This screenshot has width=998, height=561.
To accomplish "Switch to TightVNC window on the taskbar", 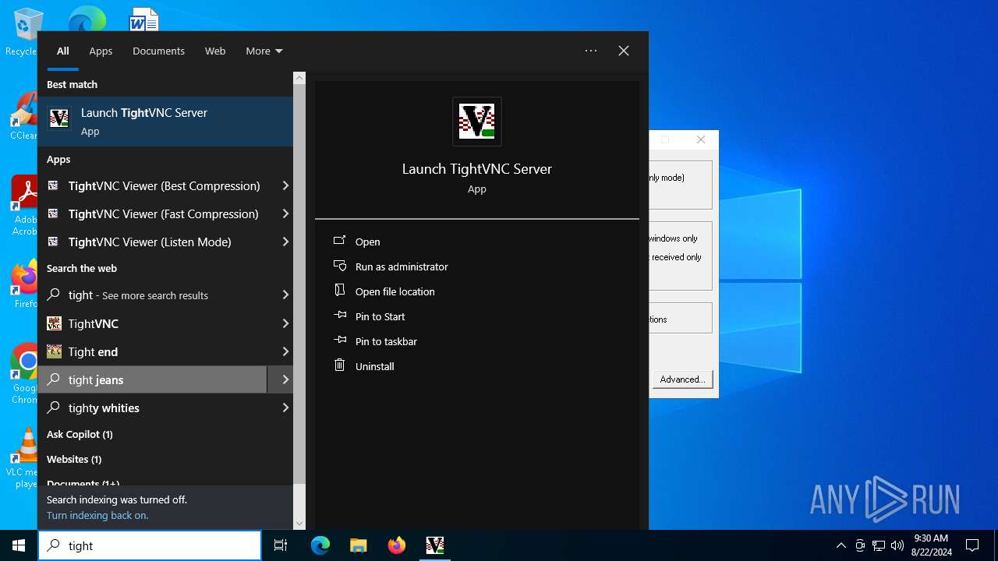I will tap(435, 545).
